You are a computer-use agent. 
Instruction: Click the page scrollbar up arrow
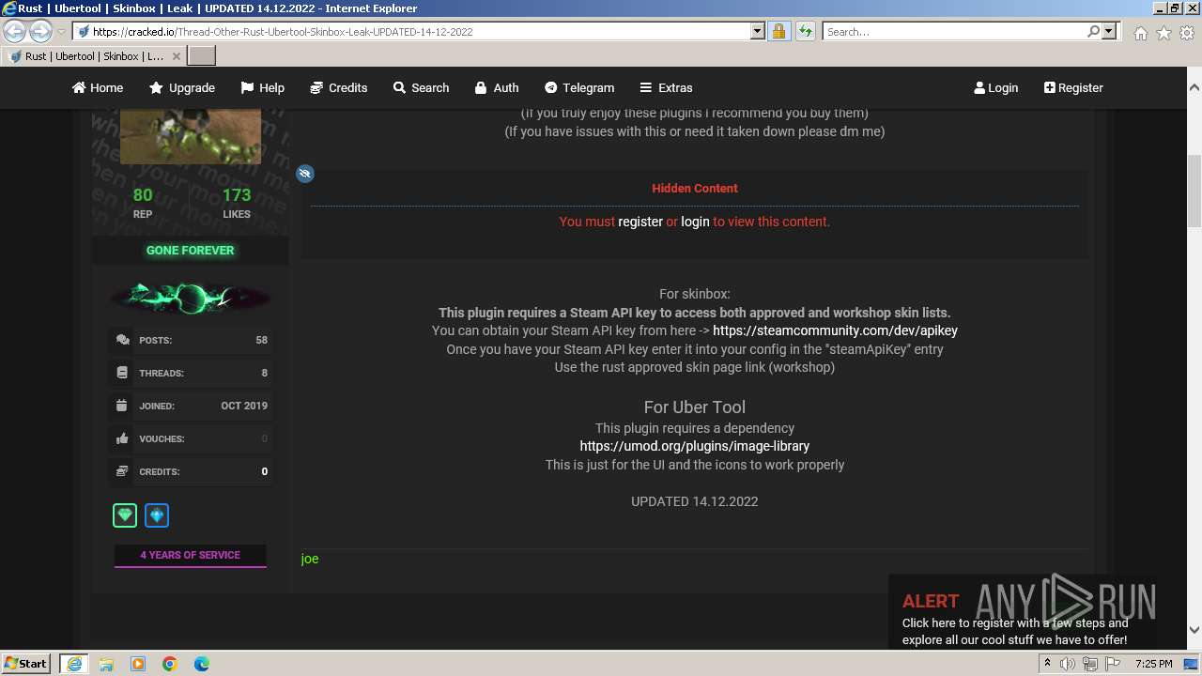point(1194,85)
